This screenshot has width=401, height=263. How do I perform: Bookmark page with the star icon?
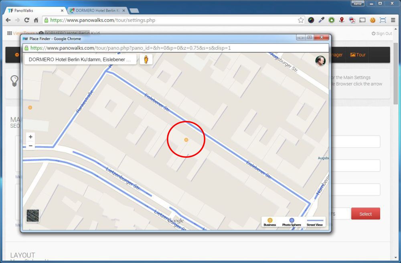point(301,20)
